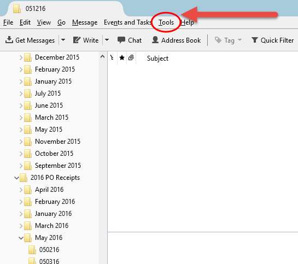Collapse the May 2016 folder
Image resolution: width=298 pixels, height=264 pixels.
pyautogui.click(x=21, y=238)
